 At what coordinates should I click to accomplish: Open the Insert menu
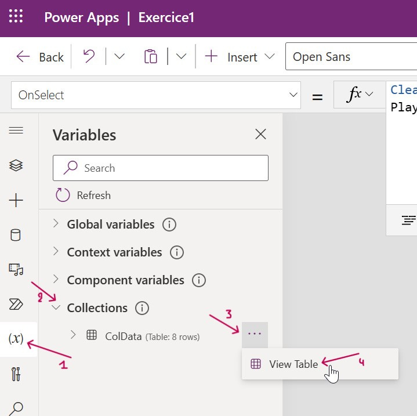pyautogui.click(x=240, y=57)
